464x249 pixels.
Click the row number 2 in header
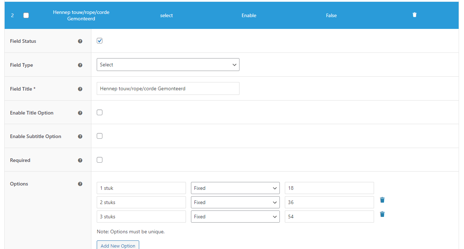(x=12, y=15)
